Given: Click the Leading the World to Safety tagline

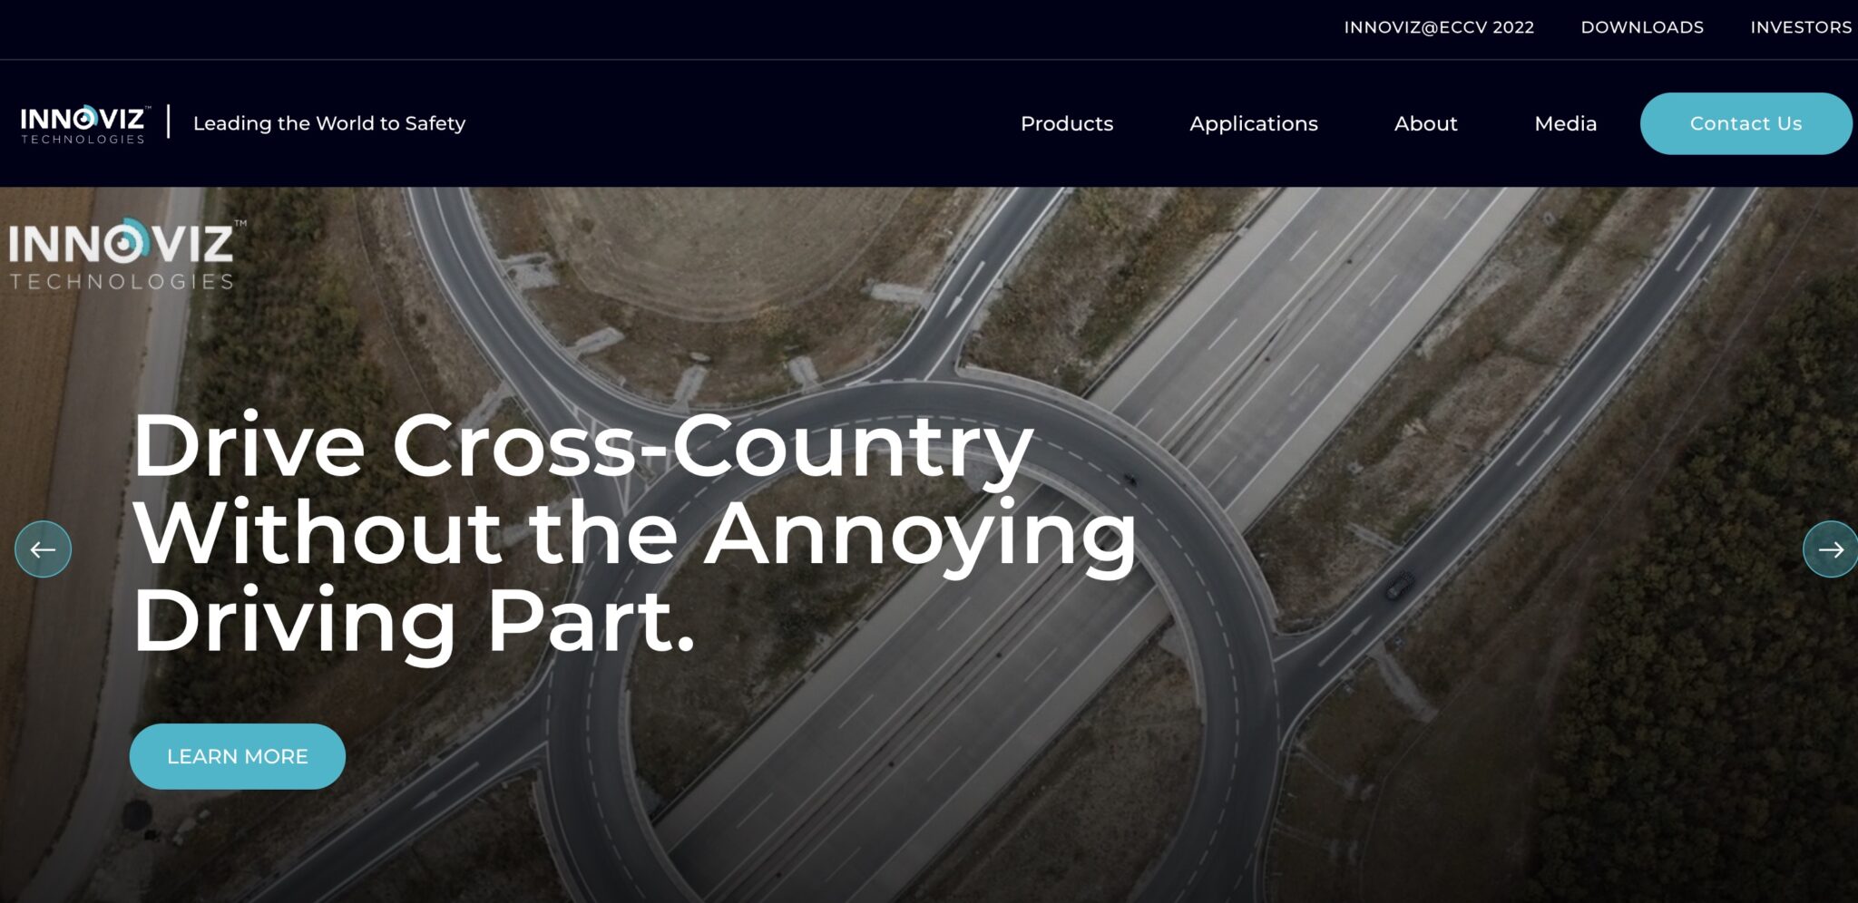Looking at the screenshot, I should click(x=329, y=123).
